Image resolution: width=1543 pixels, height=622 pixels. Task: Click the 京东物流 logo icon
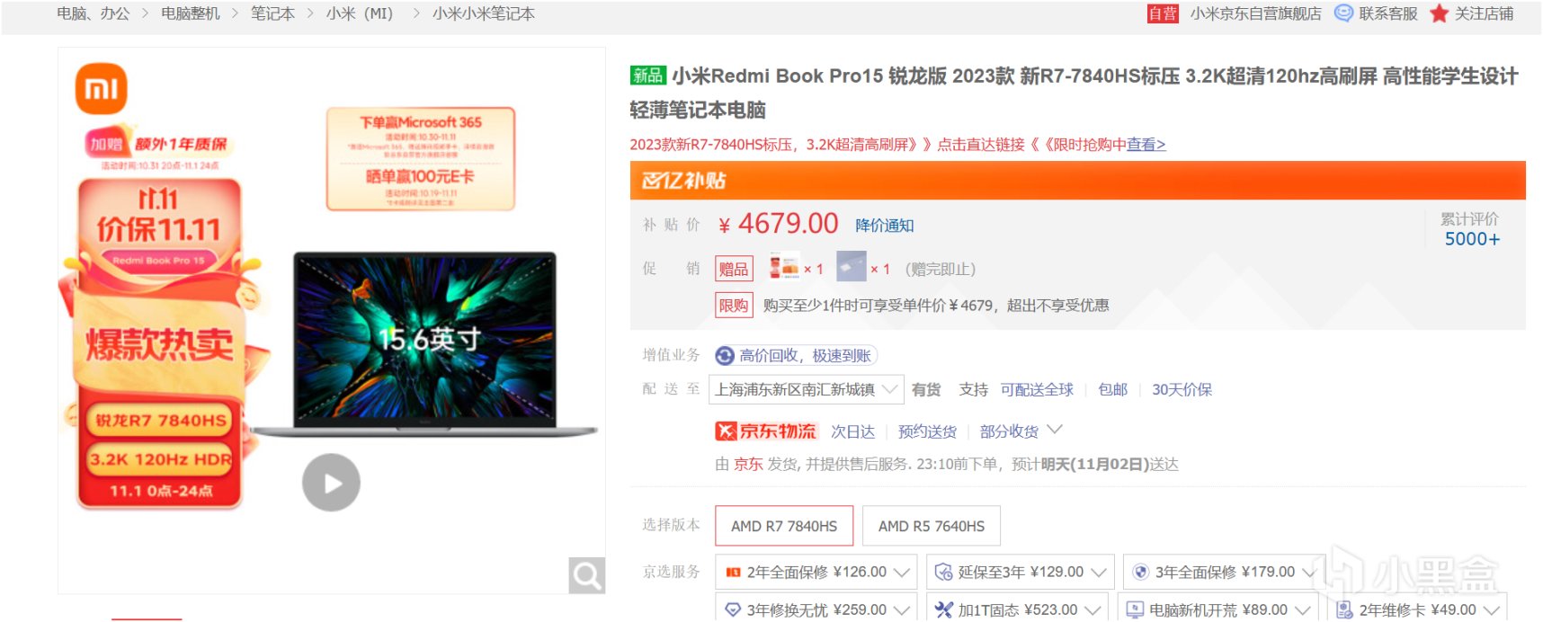pyautogui.click(x=765, y=431)
